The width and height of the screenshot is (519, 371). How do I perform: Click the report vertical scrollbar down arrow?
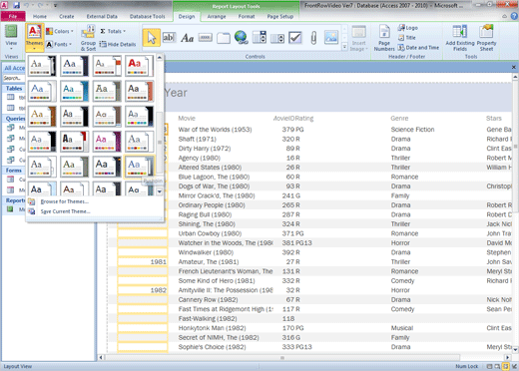[515, 349]
